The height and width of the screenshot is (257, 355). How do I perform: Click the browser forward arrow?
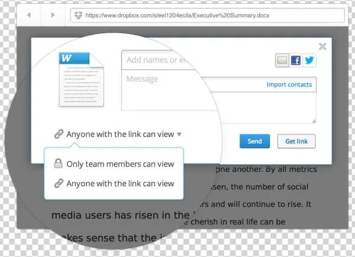tap(53, 15)
